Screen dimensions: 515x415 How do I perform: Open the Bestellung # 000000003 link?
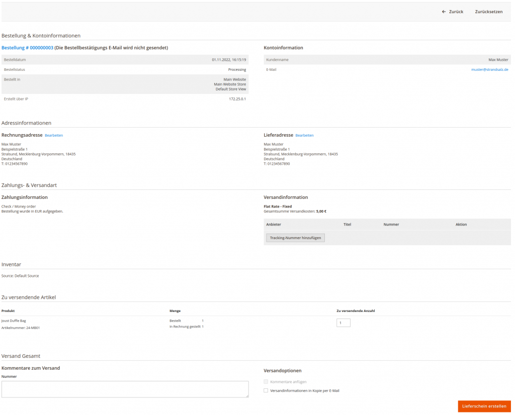coord(27,48)
